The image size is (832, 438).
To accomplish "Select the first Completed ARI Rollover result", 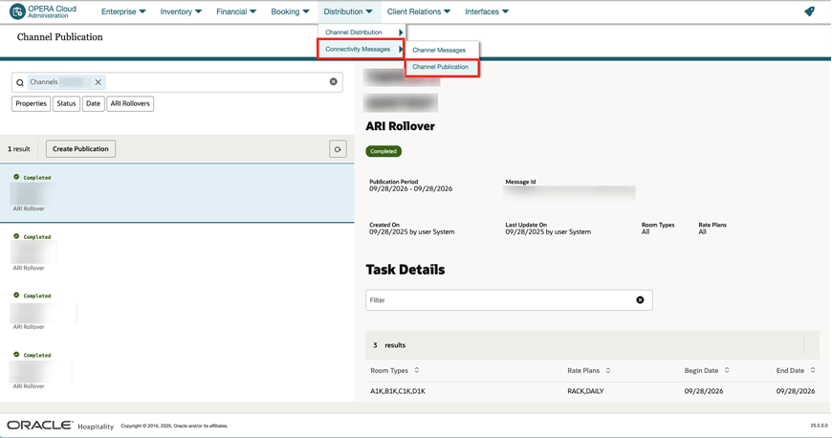I will pos(177,193).
